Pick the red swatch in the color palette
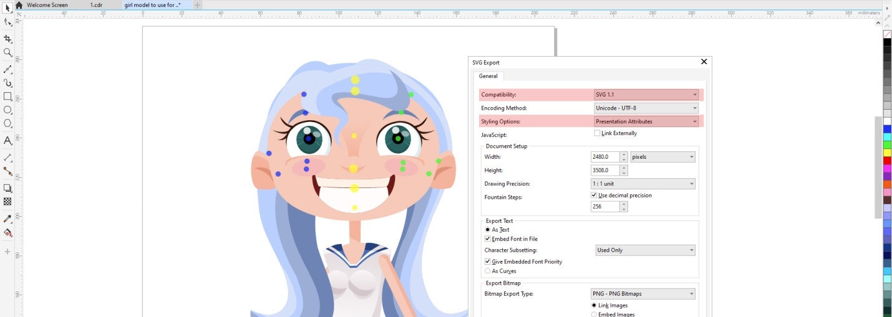The width and height of the screenshot is (892, 317). pyautogui.click(x=887, y=161)
